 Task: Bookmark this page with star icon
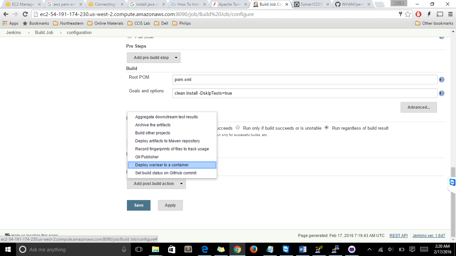[408, 14]
